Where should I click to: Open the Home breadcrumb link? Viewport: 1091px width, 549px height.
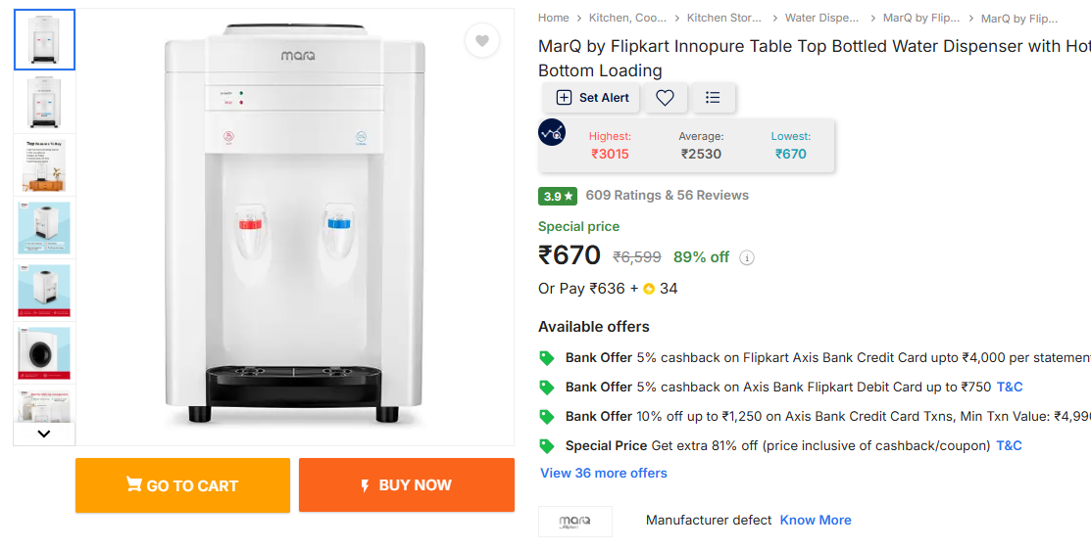[x=554, y=18]
